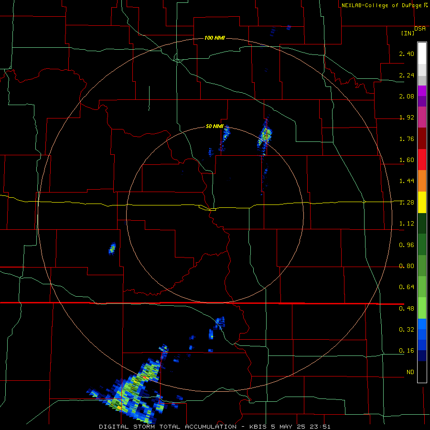Select the 0.64 scale value
Screen dimensions: 430x430
pos(407,287)
